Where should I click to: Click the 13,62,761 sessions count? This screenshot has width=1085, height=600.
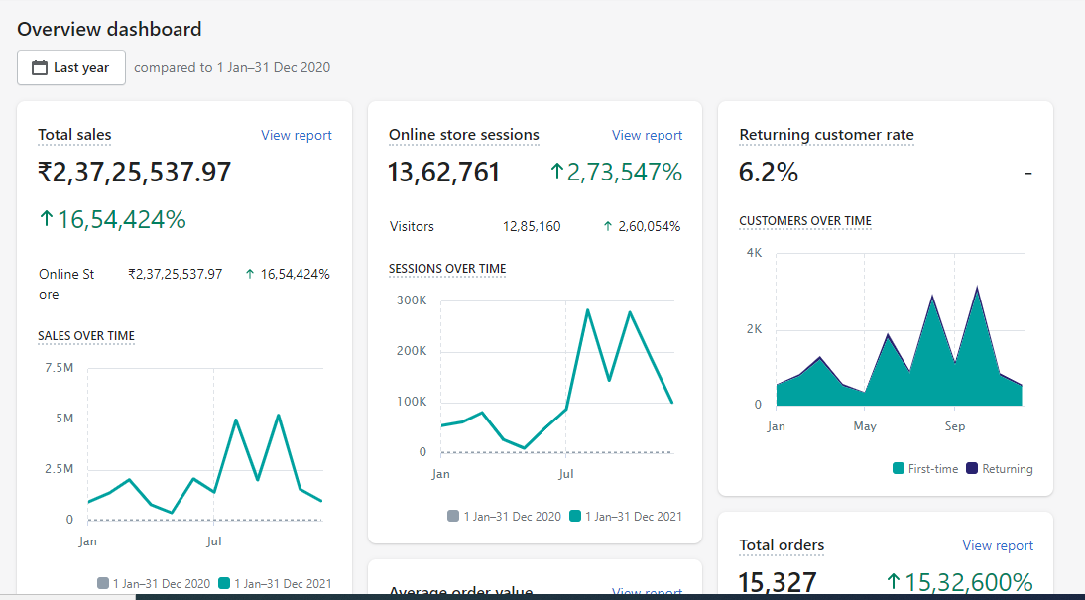coord(444,173)
